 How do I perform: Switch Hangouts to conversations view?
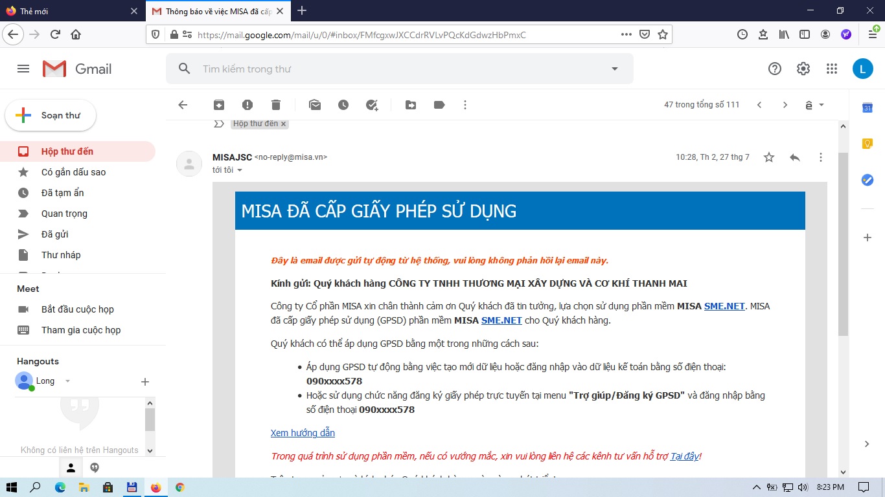click(x=95, y=468)
